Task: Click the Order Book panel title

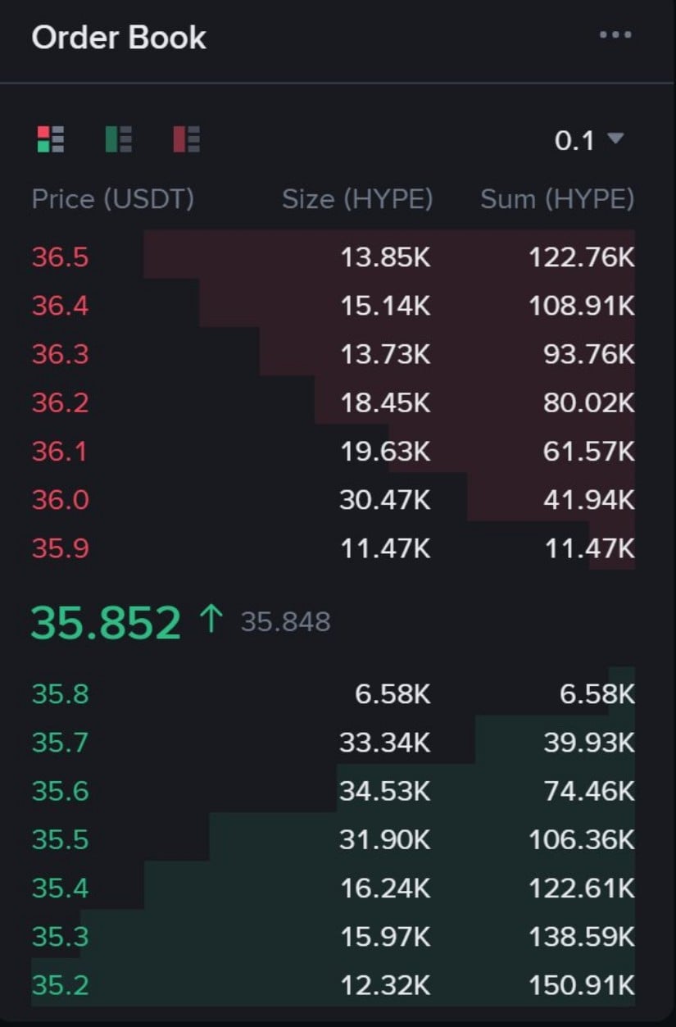Action: (x=118, y=38)
